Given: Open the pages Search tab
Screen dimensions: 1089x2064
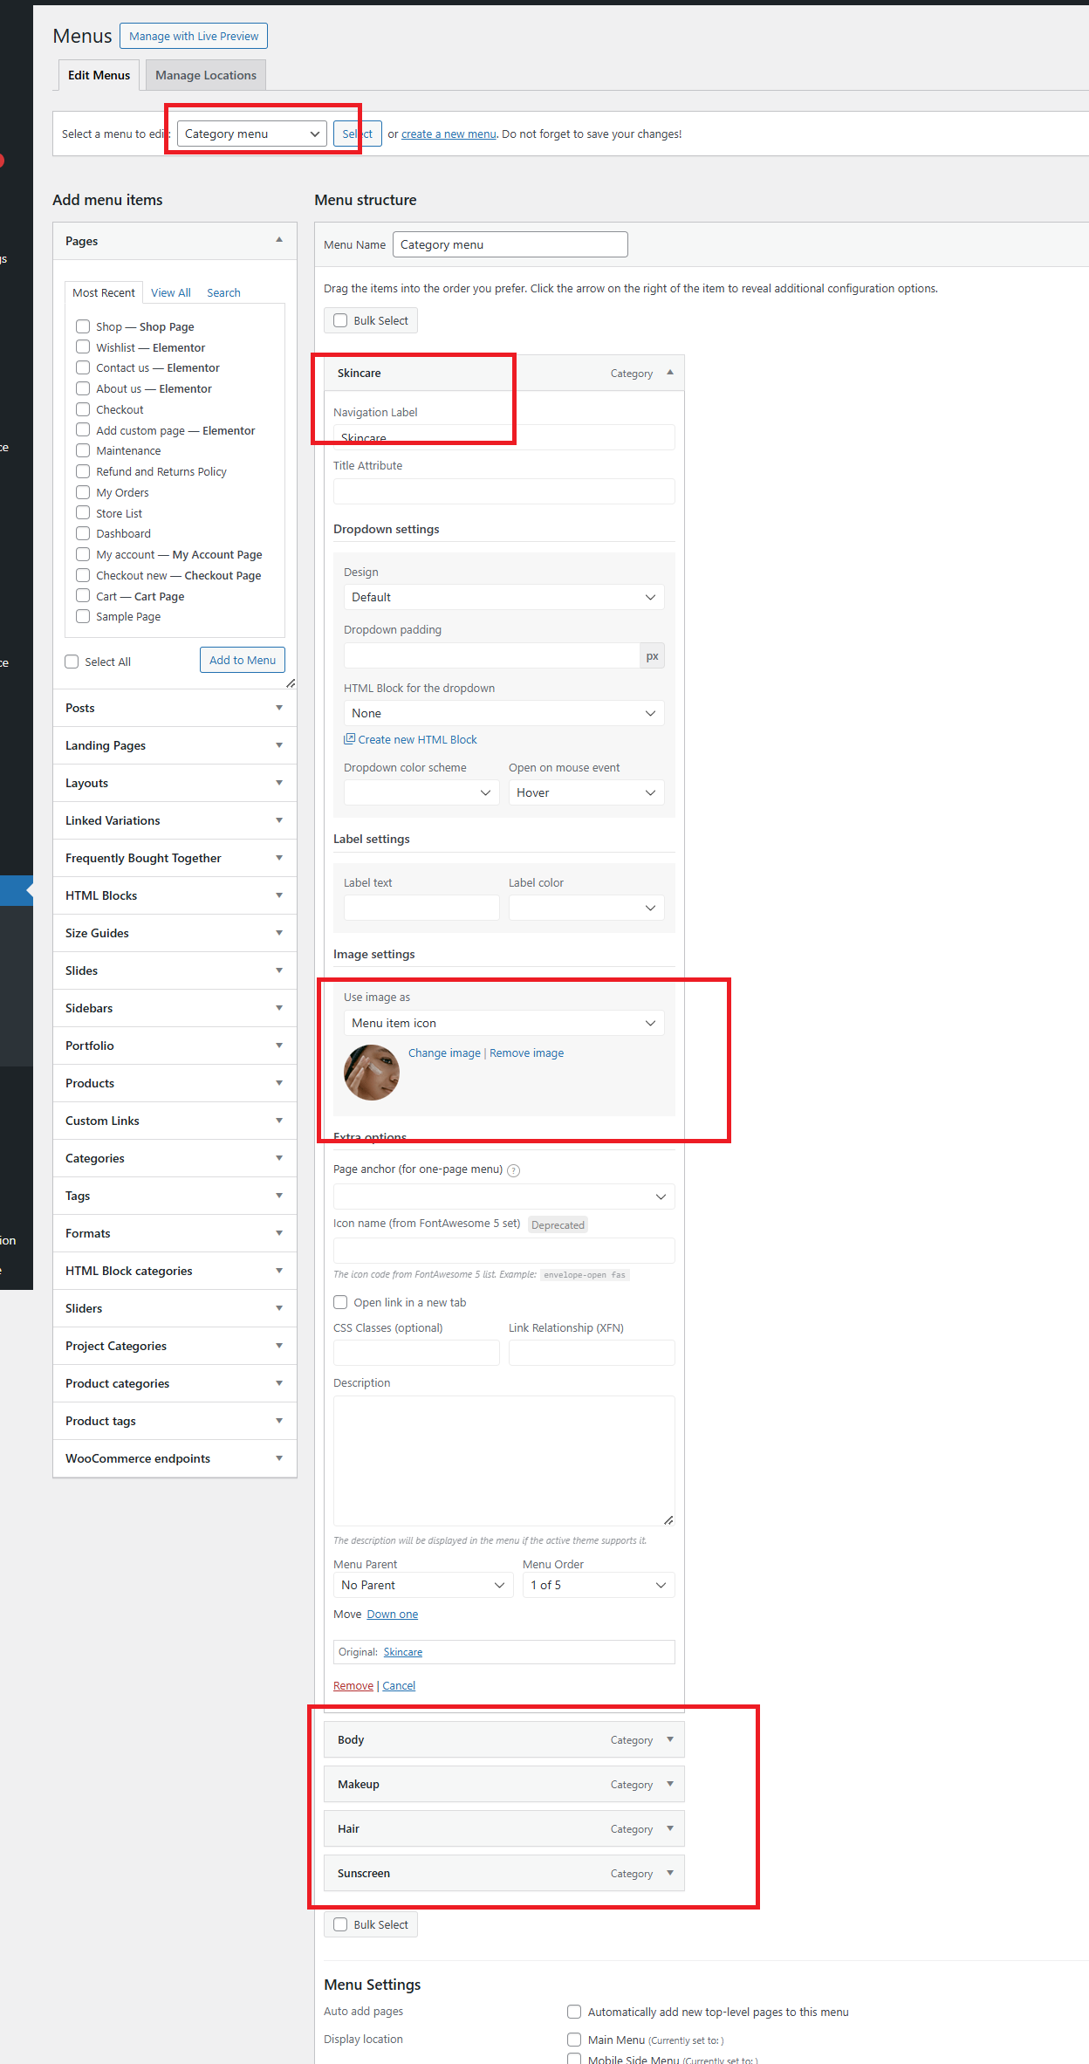Looking at the screenshot, I should tap(223, 292).
